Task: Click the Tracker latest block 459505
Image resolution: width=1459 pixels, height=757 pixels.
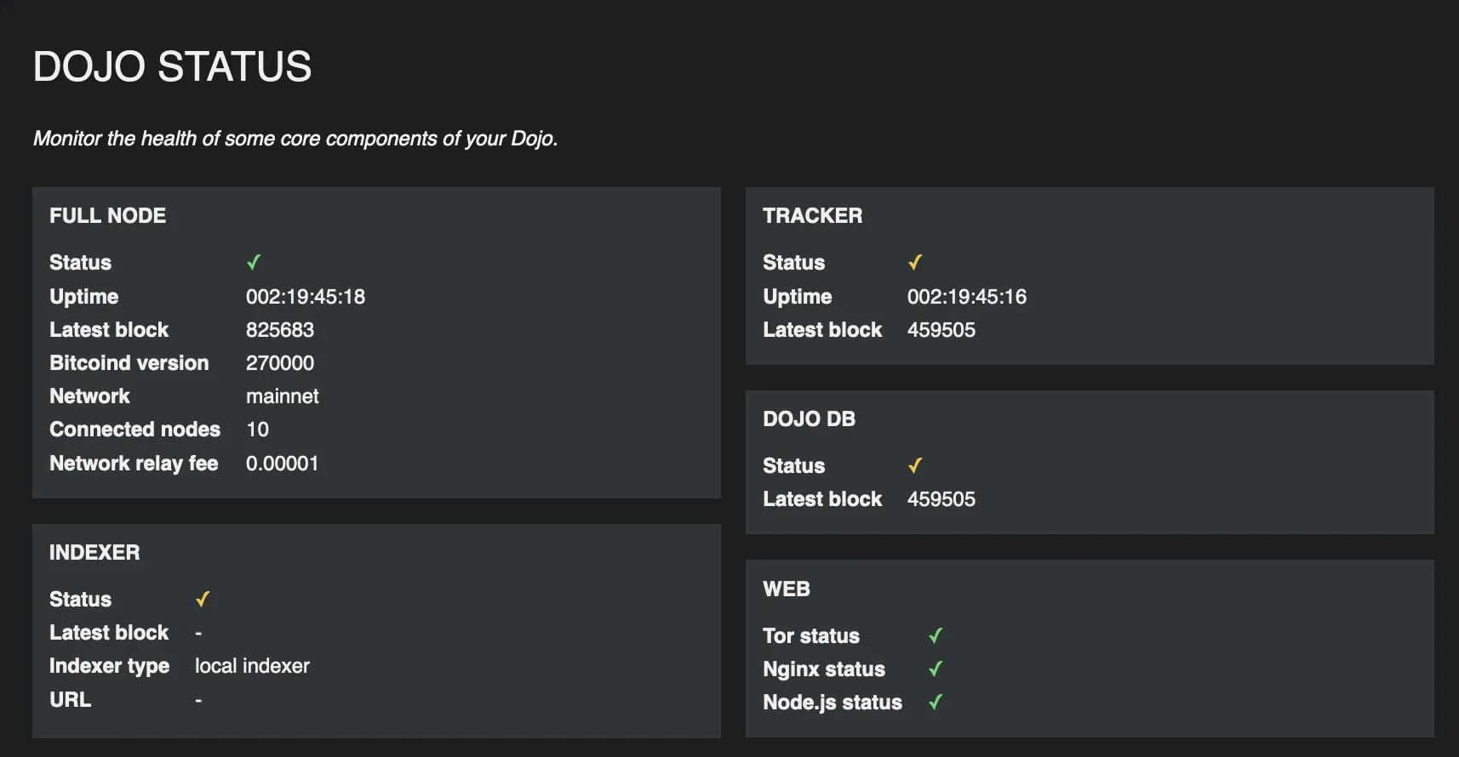Action: [941, 330]
